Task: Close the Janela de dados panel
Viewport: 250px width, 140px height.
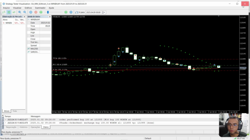Action: (x=50, y=16)
